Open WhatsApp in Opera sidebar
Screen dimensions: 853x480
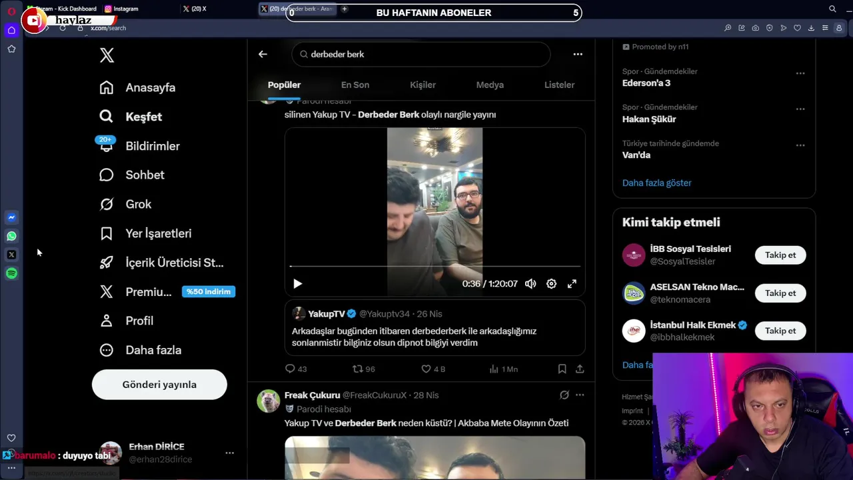tap(11, 236)
